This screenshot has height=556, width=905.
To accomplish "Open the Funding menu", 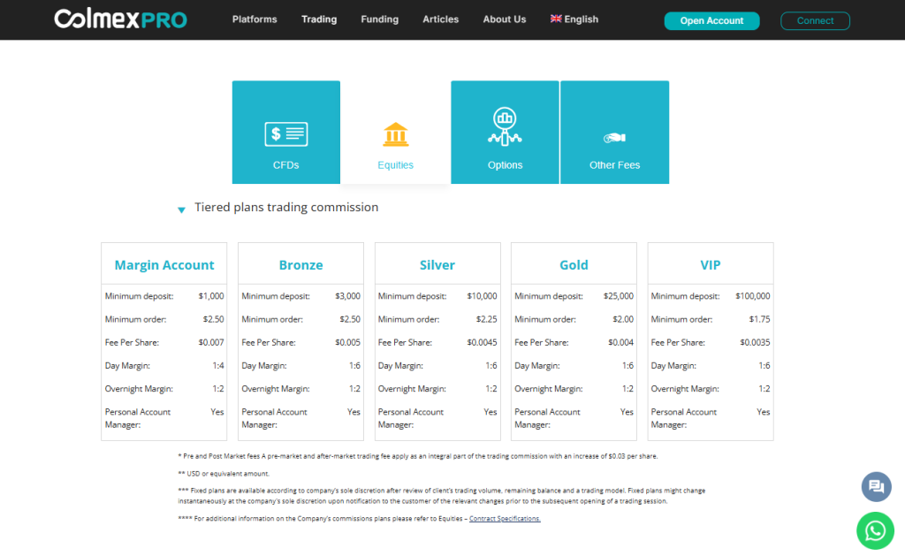I will [x=379, y=19].
